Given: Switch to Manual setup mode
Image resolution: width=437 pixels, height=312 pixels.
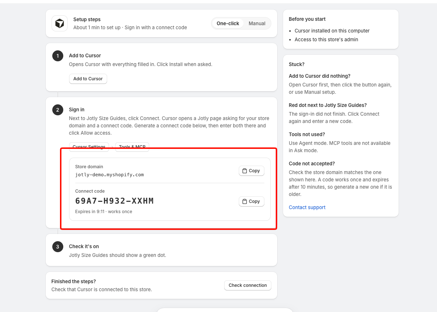Looking at the screenshot, I should coord(257,23).
